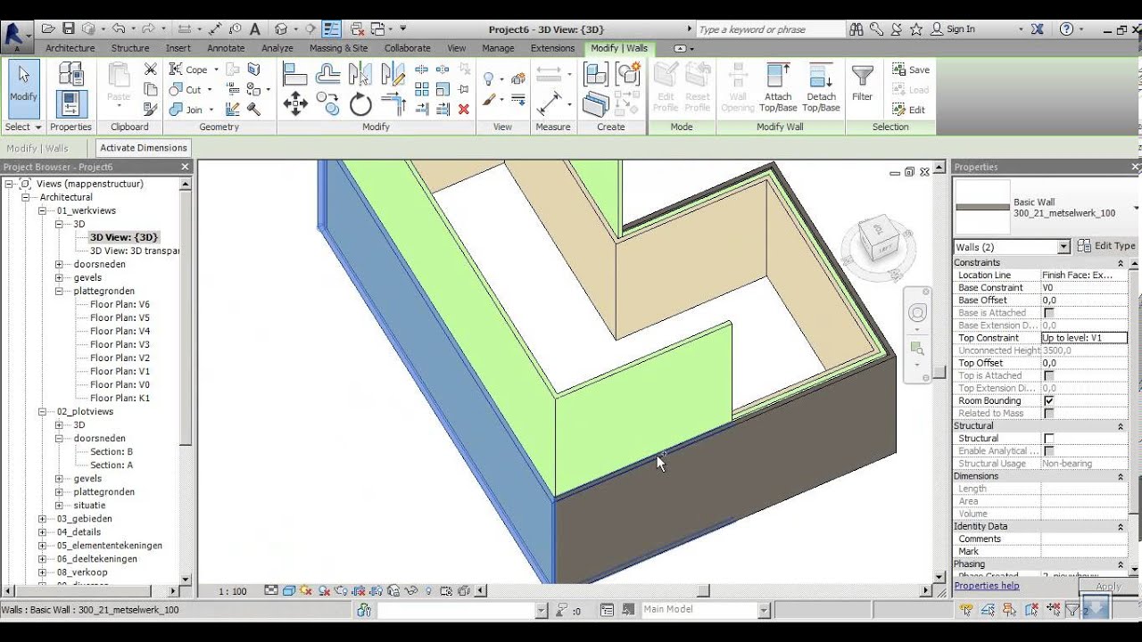Viewport: 1142px width, 642px height.
Task: Click Detach Top/Base icon
Action: [x=821, y=87]
